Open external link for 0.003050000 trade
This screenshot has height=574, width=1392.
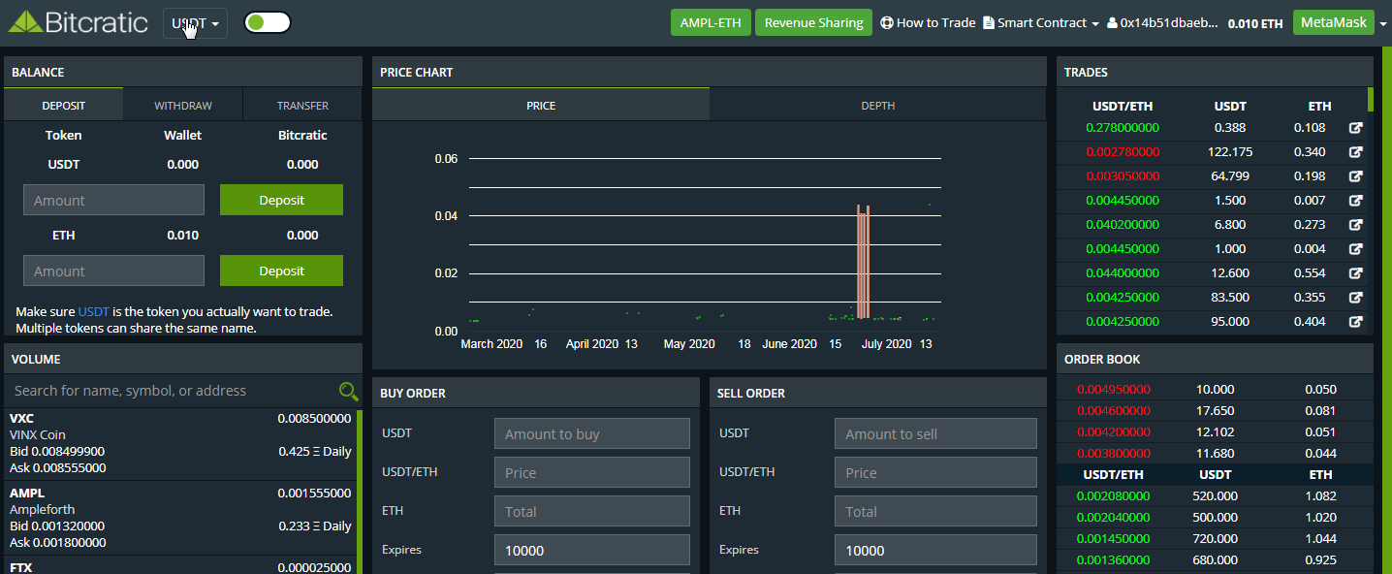(x=1356, y=176)
